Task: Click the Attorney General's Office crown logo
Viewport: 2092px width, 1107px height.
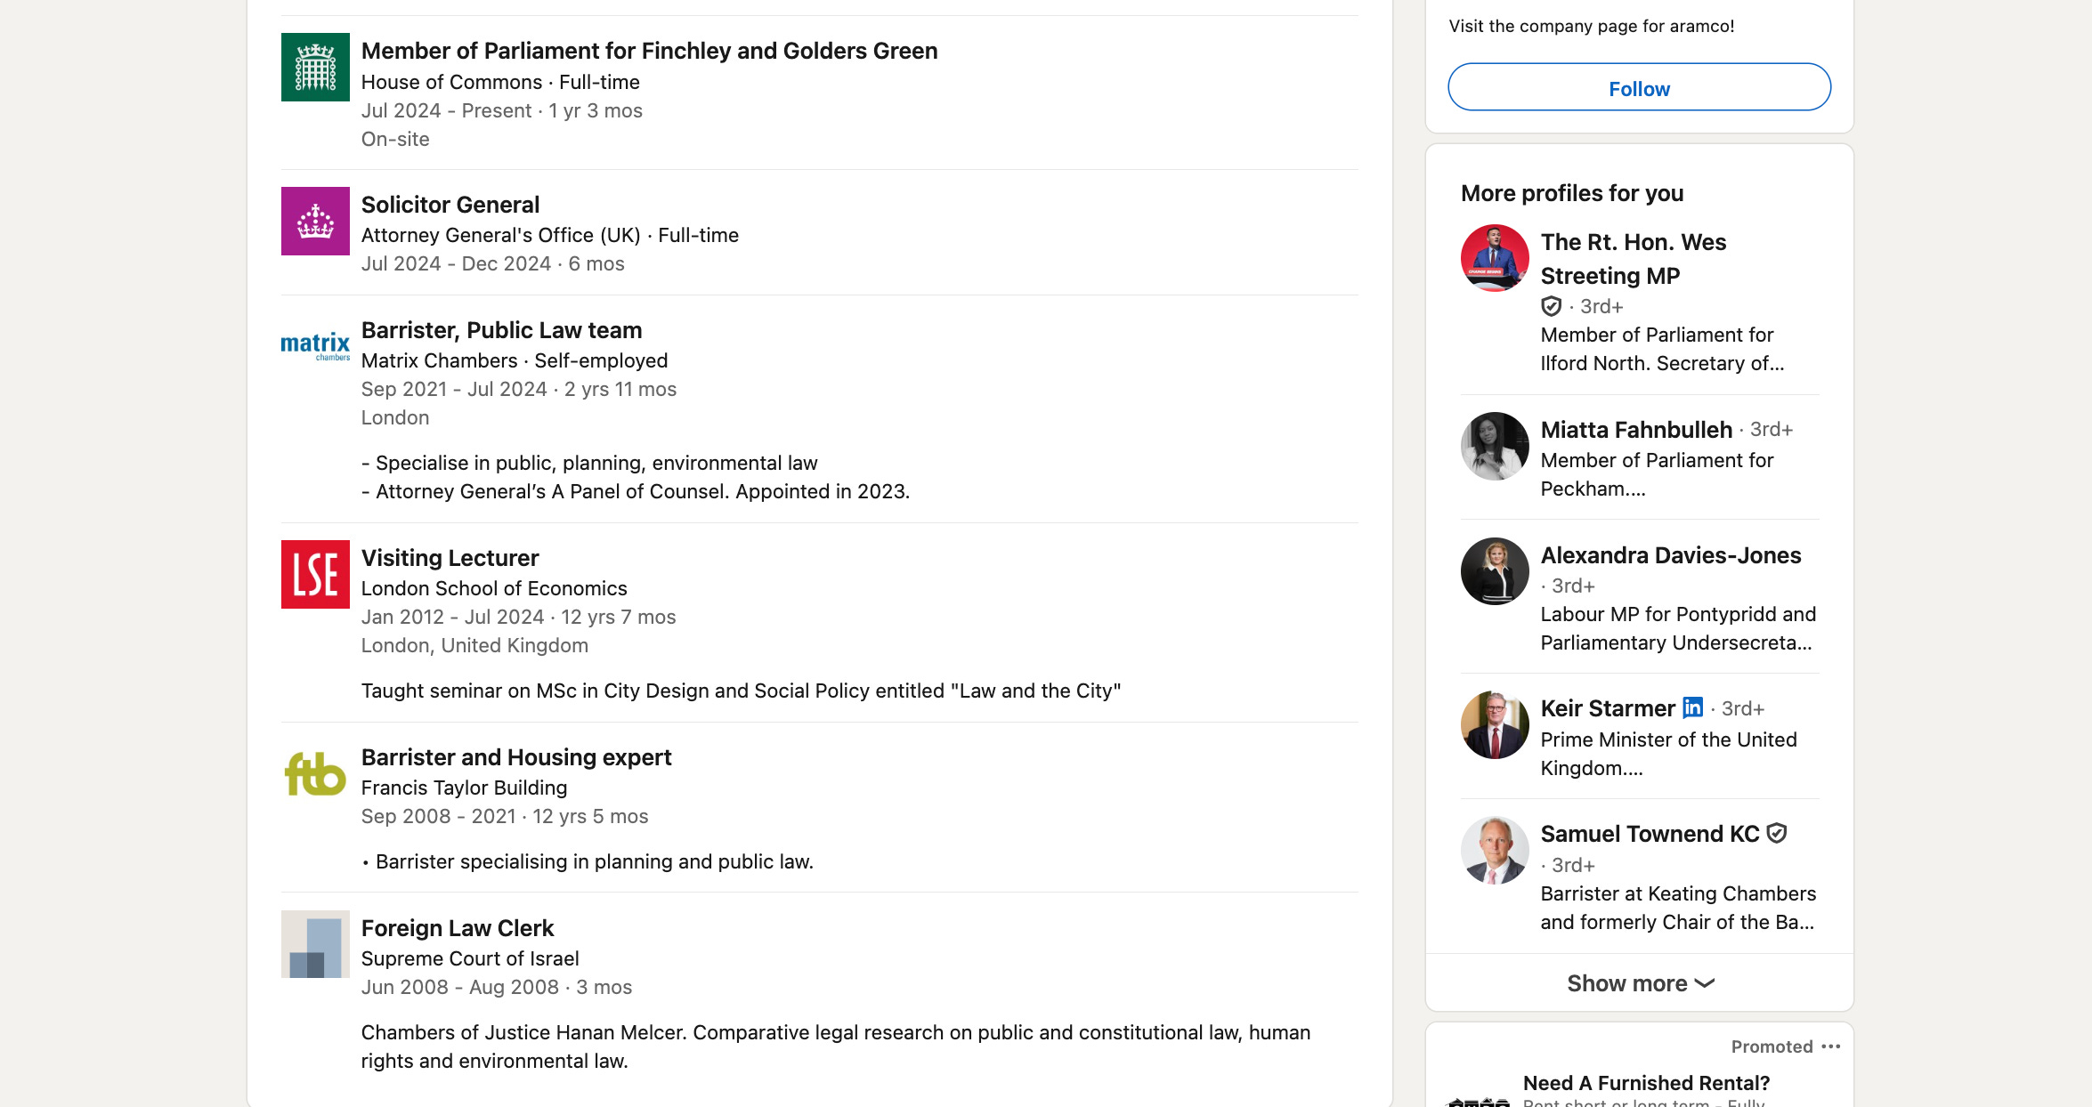Action: (315, 221)
